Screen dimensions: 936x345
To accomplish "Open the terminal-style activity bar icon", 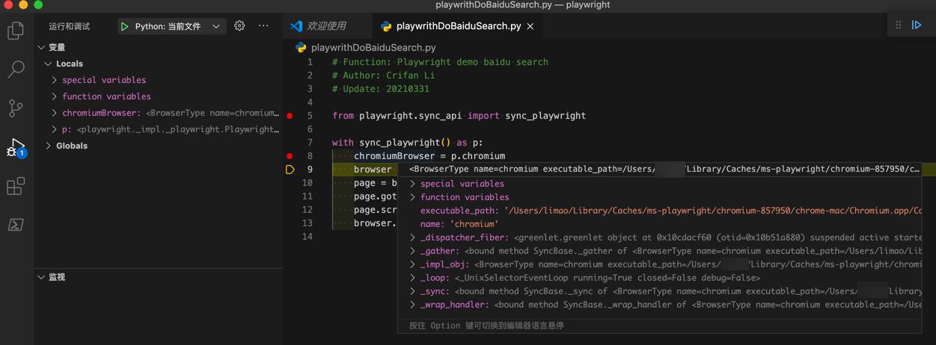I will [x=16, y=225].
